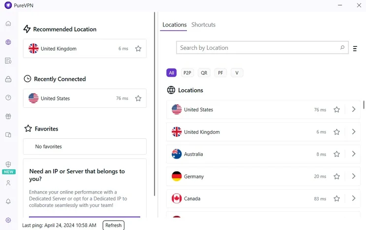Screen dimensions: 366x230
Task: Star United States in Locations list
Action: [x=336, y=110]
